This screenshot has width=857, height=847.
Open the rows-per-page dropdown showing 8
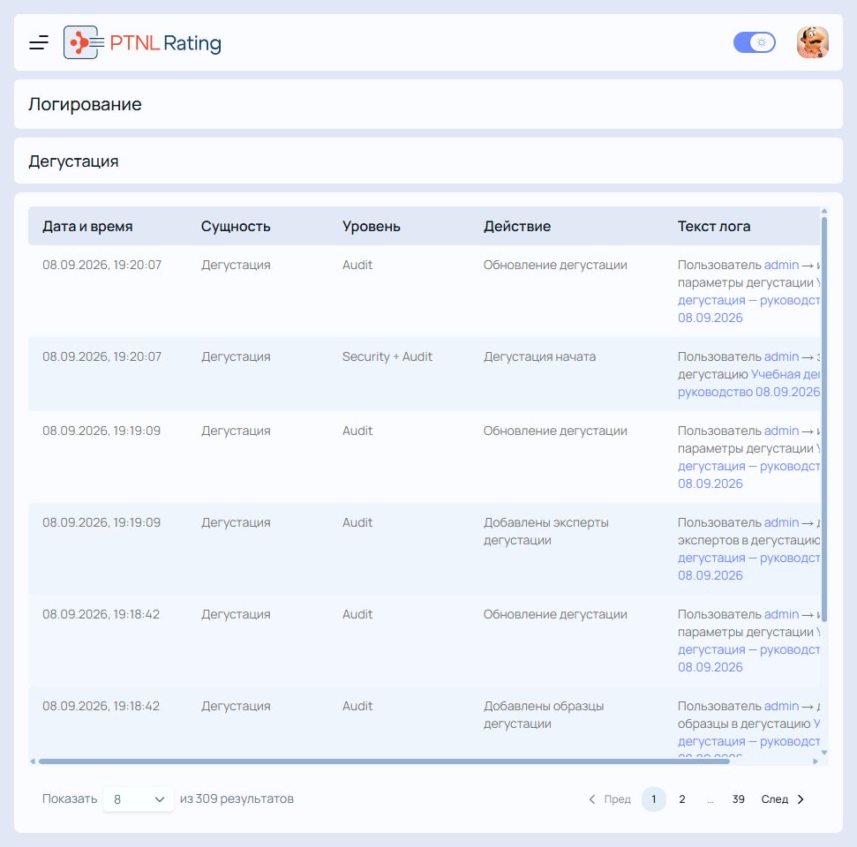tap(139, 798)
